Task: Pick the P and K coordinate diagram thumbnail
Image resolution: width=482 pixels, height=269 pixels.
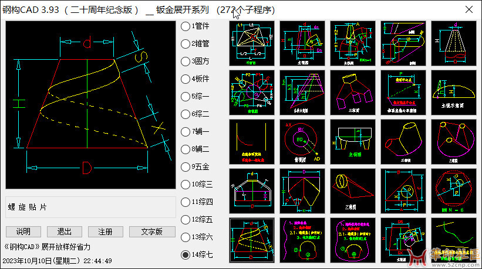Action: [403, 93]
